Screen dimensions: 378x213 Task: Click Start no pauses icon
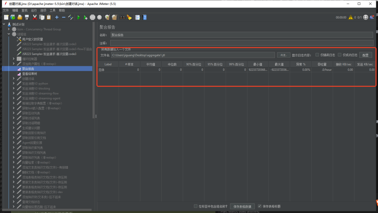tap(86, 17)
